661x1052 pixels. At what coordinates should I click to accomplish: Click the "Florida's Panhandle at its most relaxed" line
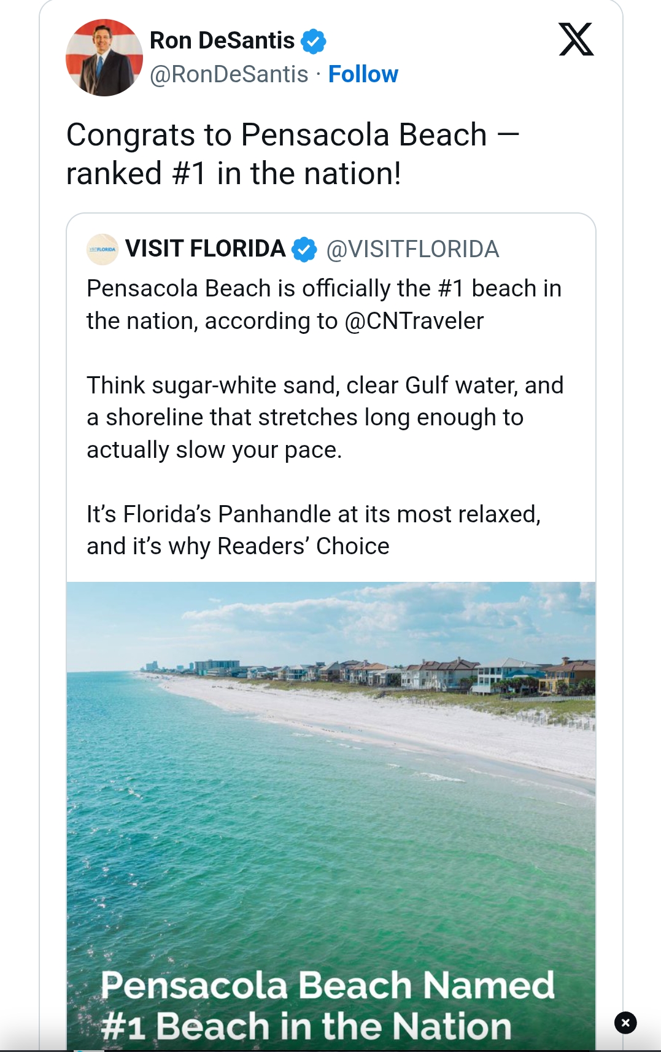313,514
